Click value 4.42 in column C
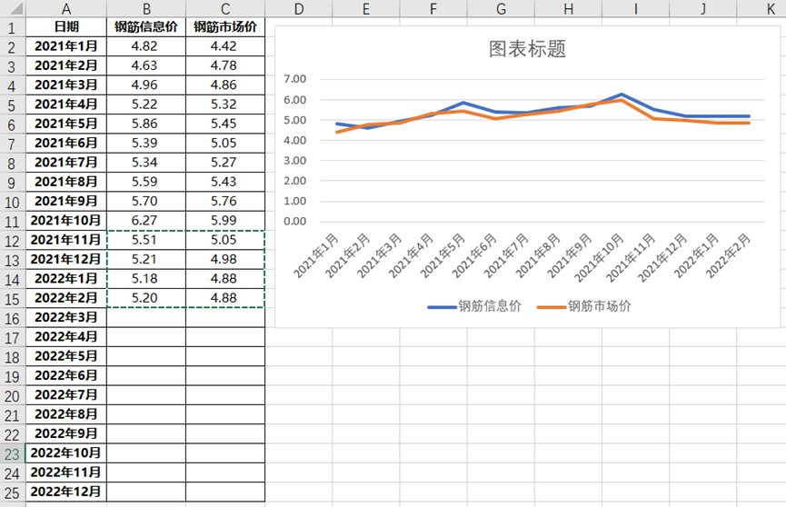Image resolution: width=786 pixels, height=507 pixels. [225, 46]
